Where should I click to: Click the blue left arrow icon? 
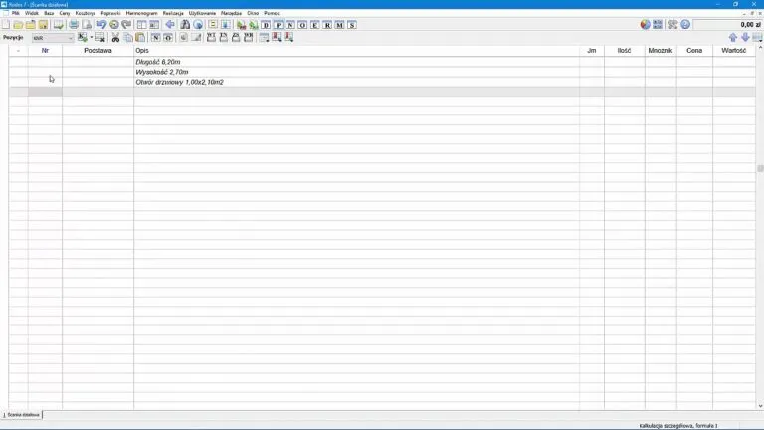(170, 24)
